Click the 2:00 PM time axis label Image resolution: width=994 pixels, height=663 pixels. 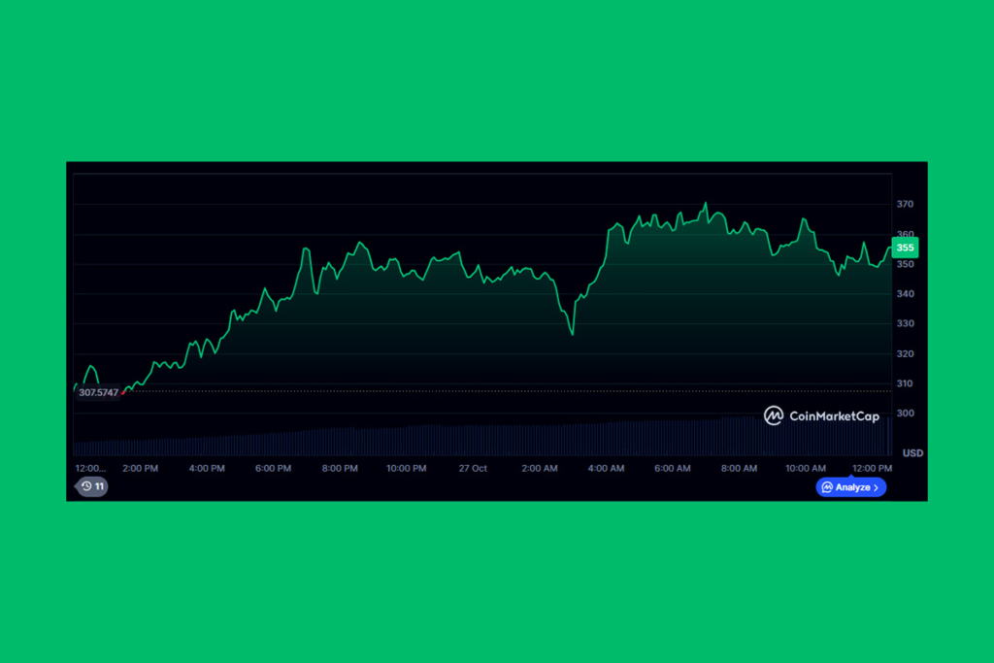(x=141, y=468)
